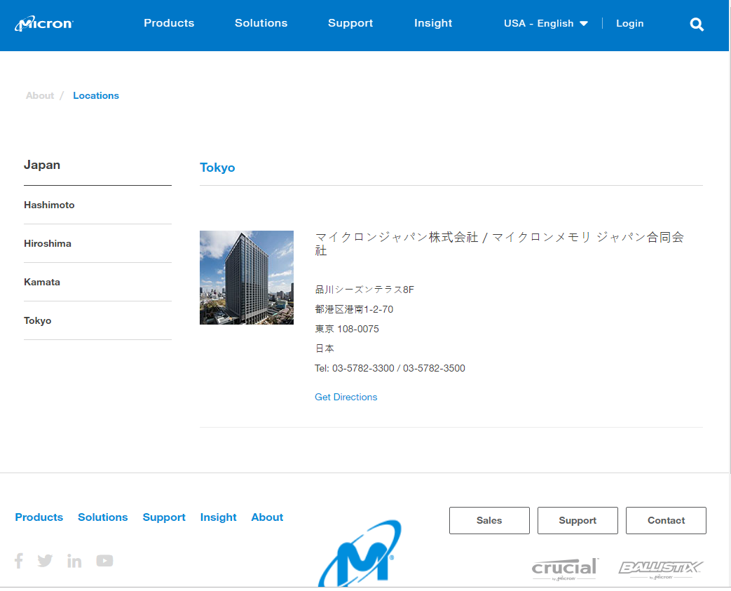This screenshot has width=731, height=591.
Task: Click the Tokyo section heading
Action: pos(217,168)
